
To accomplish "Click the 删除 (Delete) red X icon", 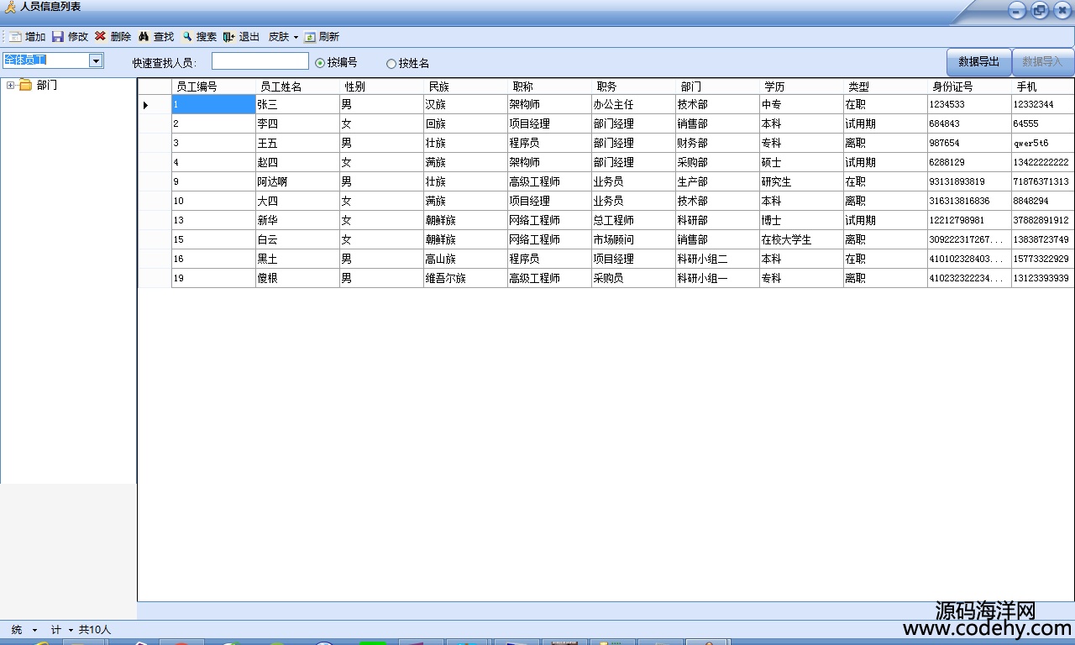I will (101, 37).
